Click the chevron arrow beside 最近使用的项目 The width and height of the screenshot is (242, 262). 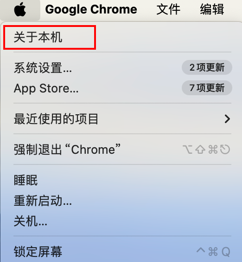coord(227,119)
